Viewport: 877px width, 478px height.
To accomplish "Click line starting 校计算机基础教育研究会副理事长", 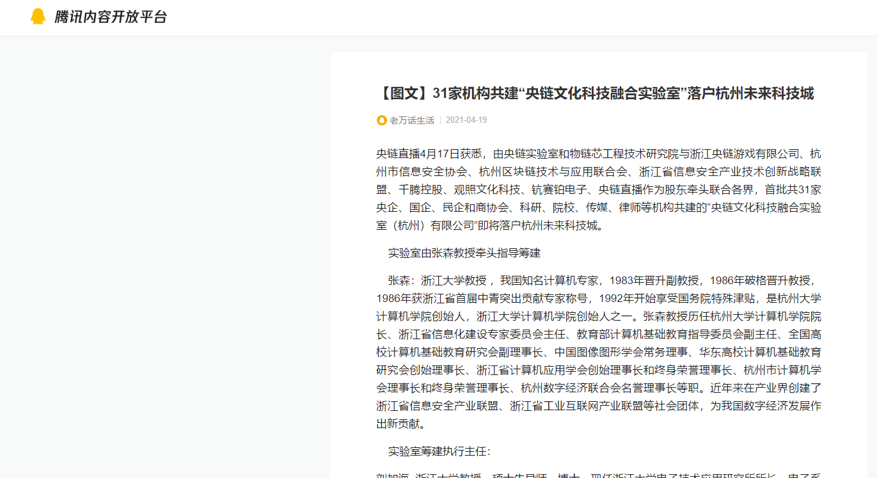I will tap(599, 352).
